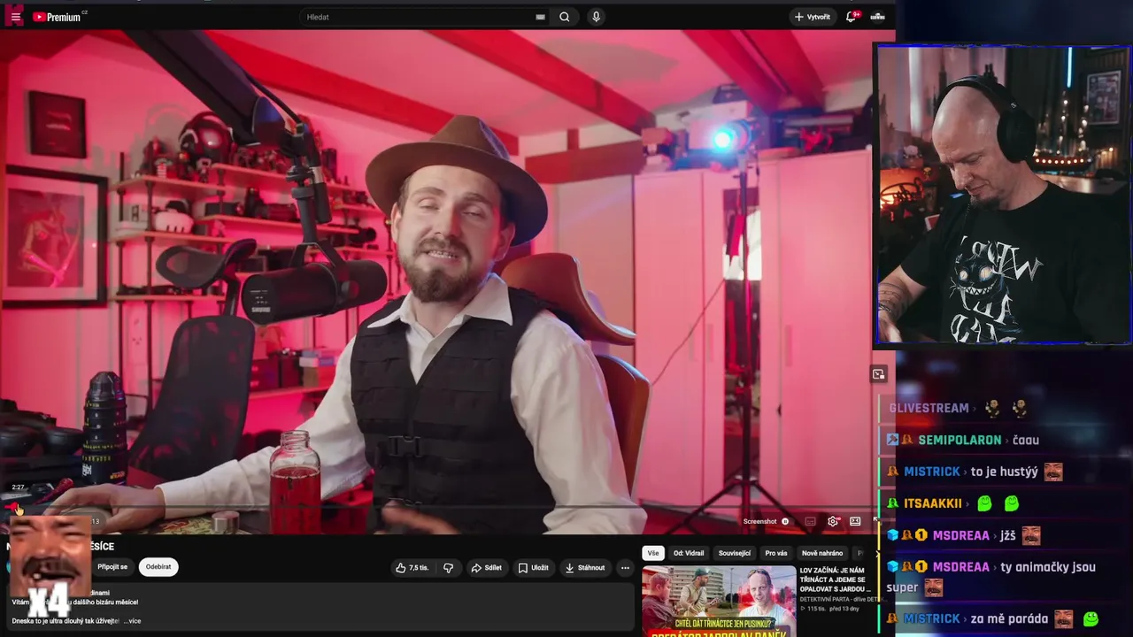Select the Pro vás filter chip

776,553
